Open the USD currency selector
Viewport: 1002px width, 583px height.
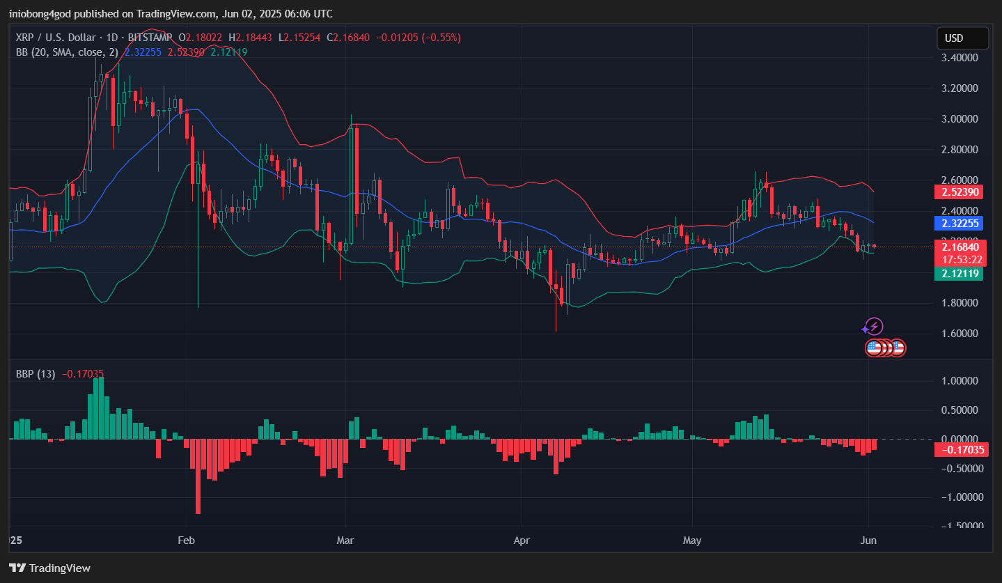963,38
